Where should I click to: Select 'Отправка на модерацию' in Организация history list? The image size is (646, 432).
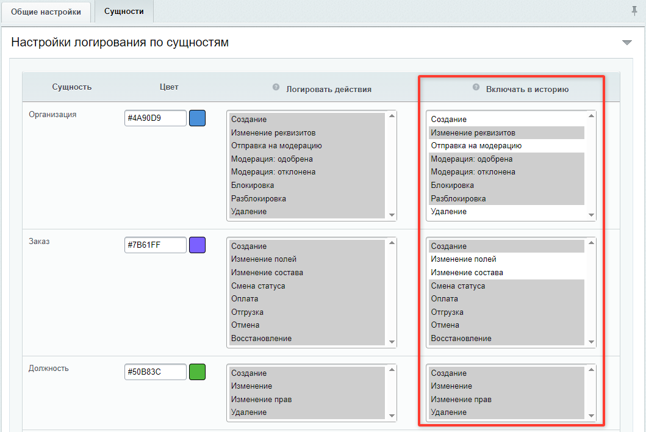(506, 146)
